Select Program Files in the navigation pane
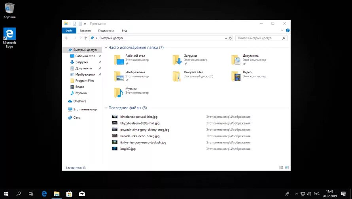Viewport: 352px width, 199px height. 82,80
